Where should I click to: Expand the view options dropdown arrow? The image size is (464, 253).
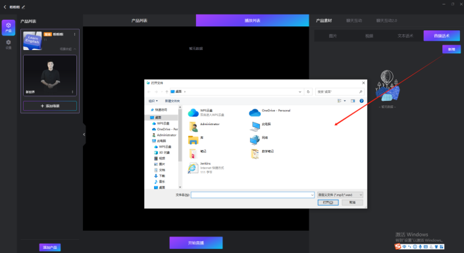345,101
